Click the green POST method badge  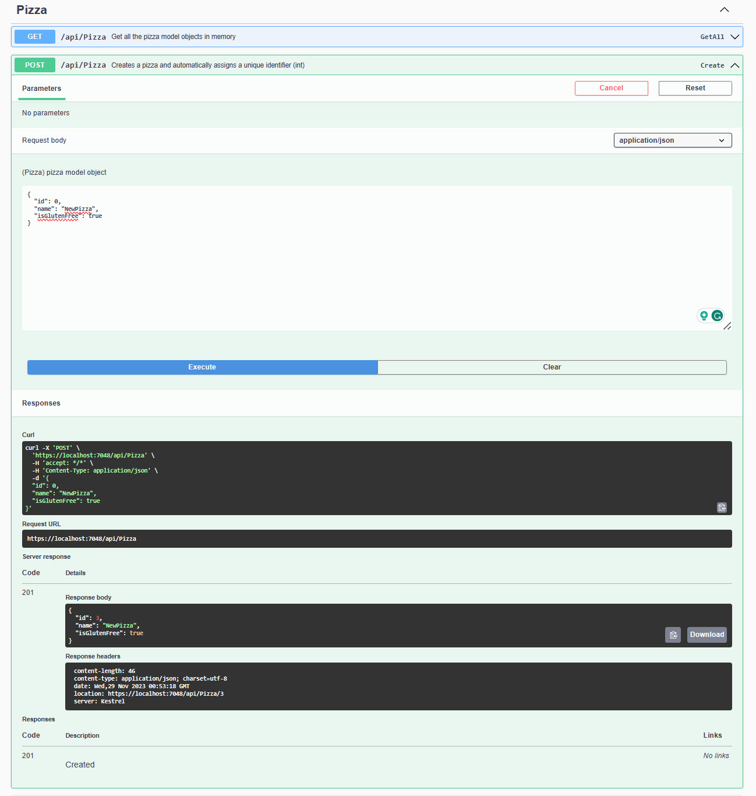pos(35,65)
